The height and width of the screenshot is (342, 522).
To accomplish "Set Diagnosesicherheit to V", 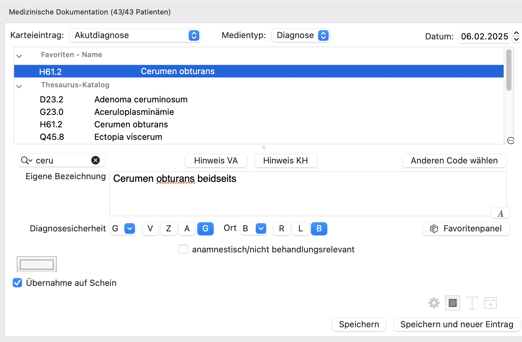I will click(x=150, y=229).
